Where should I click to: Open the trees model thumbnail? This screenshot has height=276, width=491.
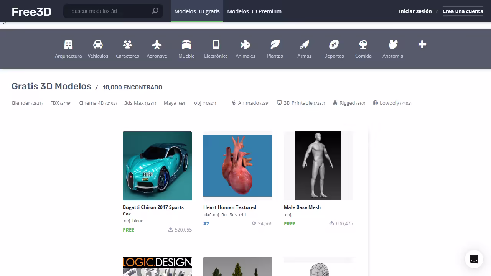(x=238, y=266)
